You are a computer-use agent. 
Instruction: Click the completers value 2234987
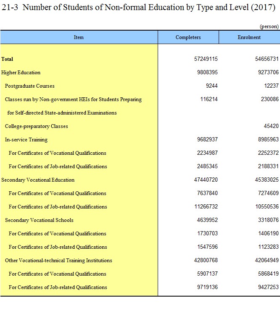[x=207, y=153]
